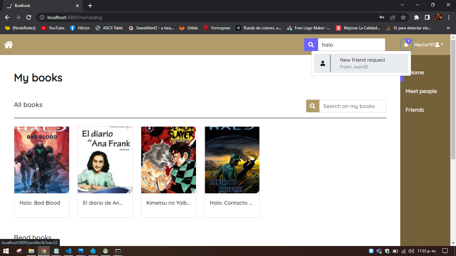The width and height of the screenshot is (456, 256).
Task: Open File Explorer from taskbar
Action: (x=31, y=251)
